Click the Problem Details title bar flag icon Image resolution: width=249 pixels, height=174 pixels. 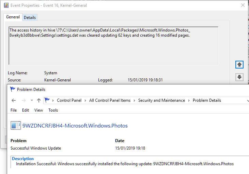13,89
